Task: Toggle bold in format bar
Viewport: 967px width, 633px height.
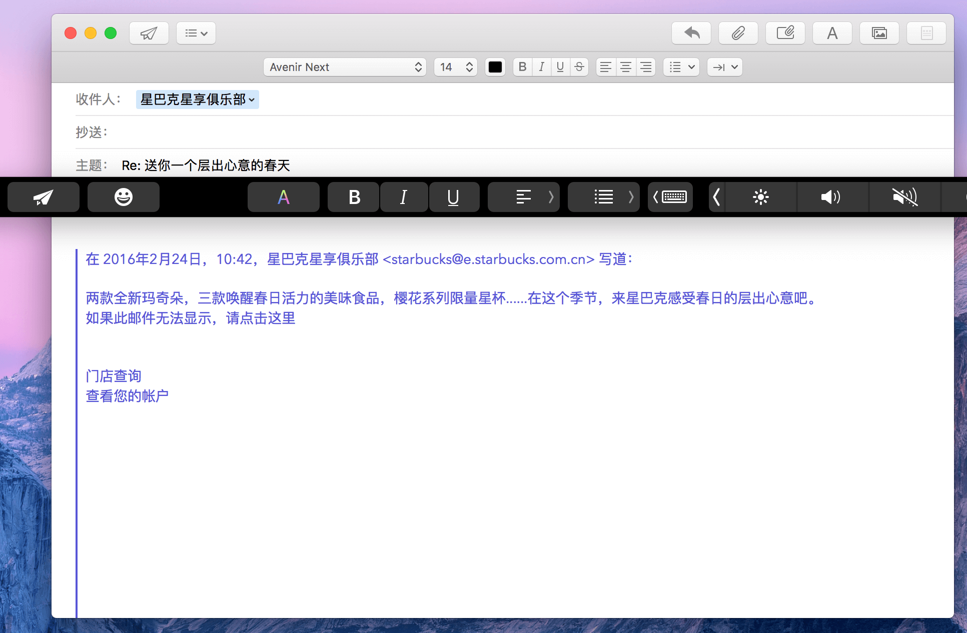Action: coord(522,67)
